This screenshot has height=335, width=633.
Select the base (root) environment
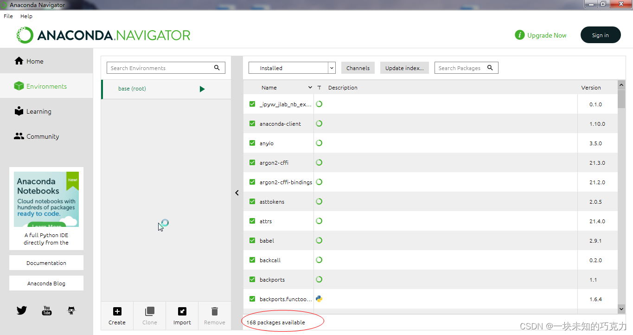(166, 89)
